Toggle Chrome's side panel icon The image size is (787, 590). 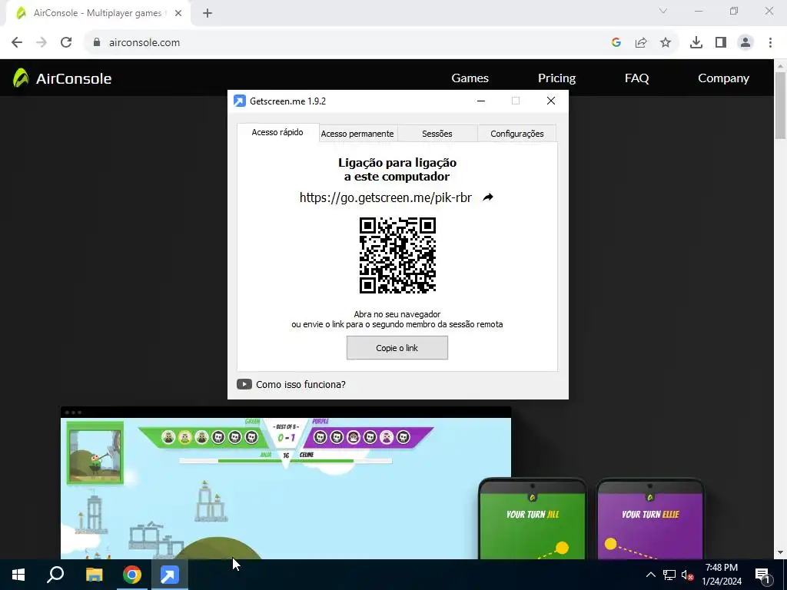coord(721,43)
